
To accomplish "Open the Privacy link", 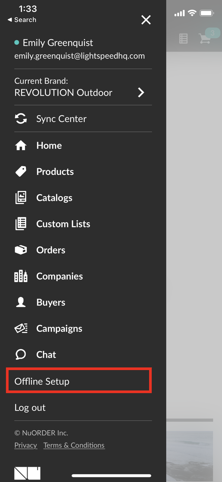I will [x=26, y=445].
